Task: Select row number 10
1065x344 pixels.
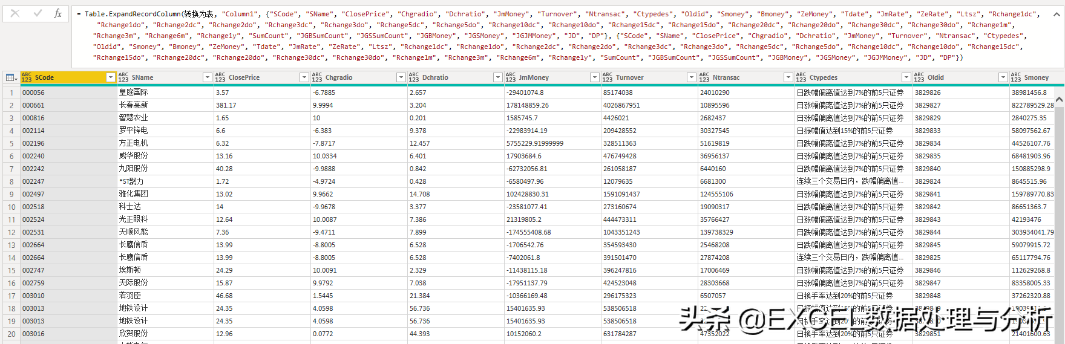Action: [x=11, y=207]
